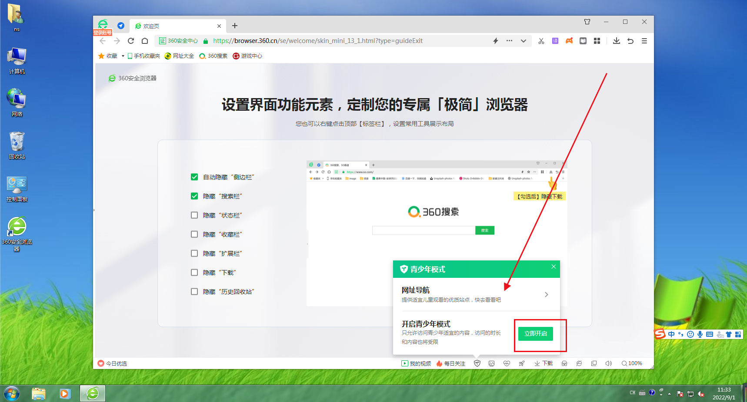Open the browser main hamburger menu
The image size is (747, 402).
tap(644, 41)
